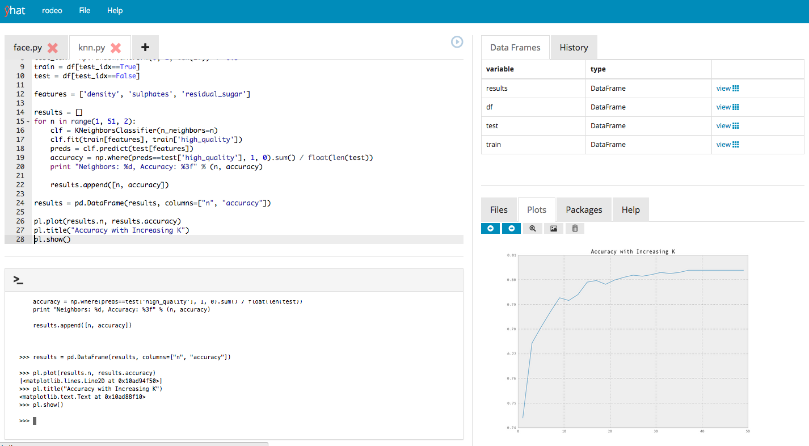Zoom into the current plot
Screen dimensions: 809x446
[x=532, y=228]
